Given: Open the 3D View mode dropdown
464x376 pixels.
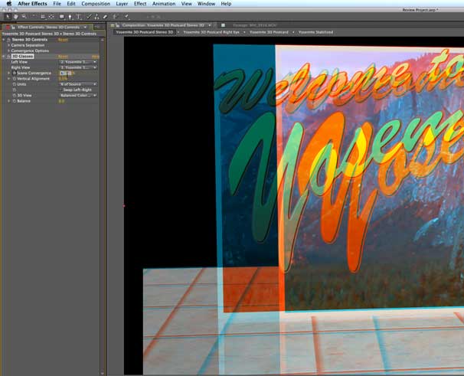Looking at the screenshot, I should 78,95.
